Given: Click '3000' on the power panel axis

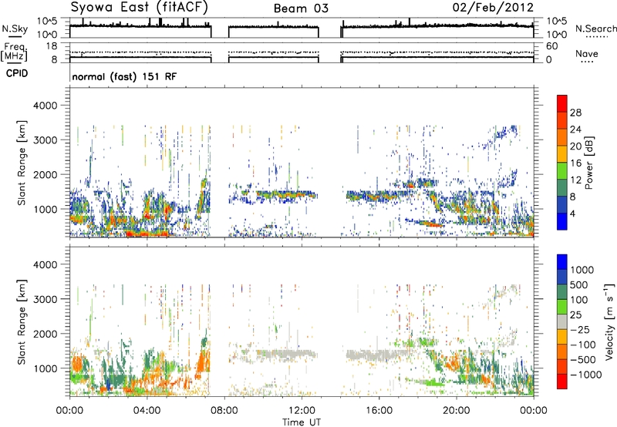Looking at the screenshot, I should coord(45,140).
